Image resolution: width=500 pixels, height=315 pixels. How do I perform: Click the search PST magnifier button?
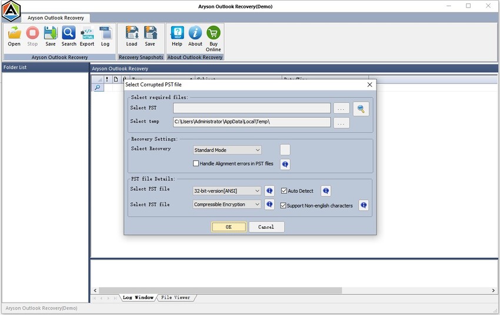(x=361, y=108)
